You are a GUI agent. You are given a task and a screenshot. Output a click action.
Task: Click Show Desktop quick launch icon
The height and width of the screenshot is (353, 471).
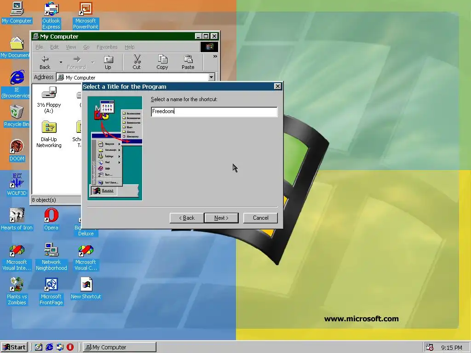coord(39,347)
